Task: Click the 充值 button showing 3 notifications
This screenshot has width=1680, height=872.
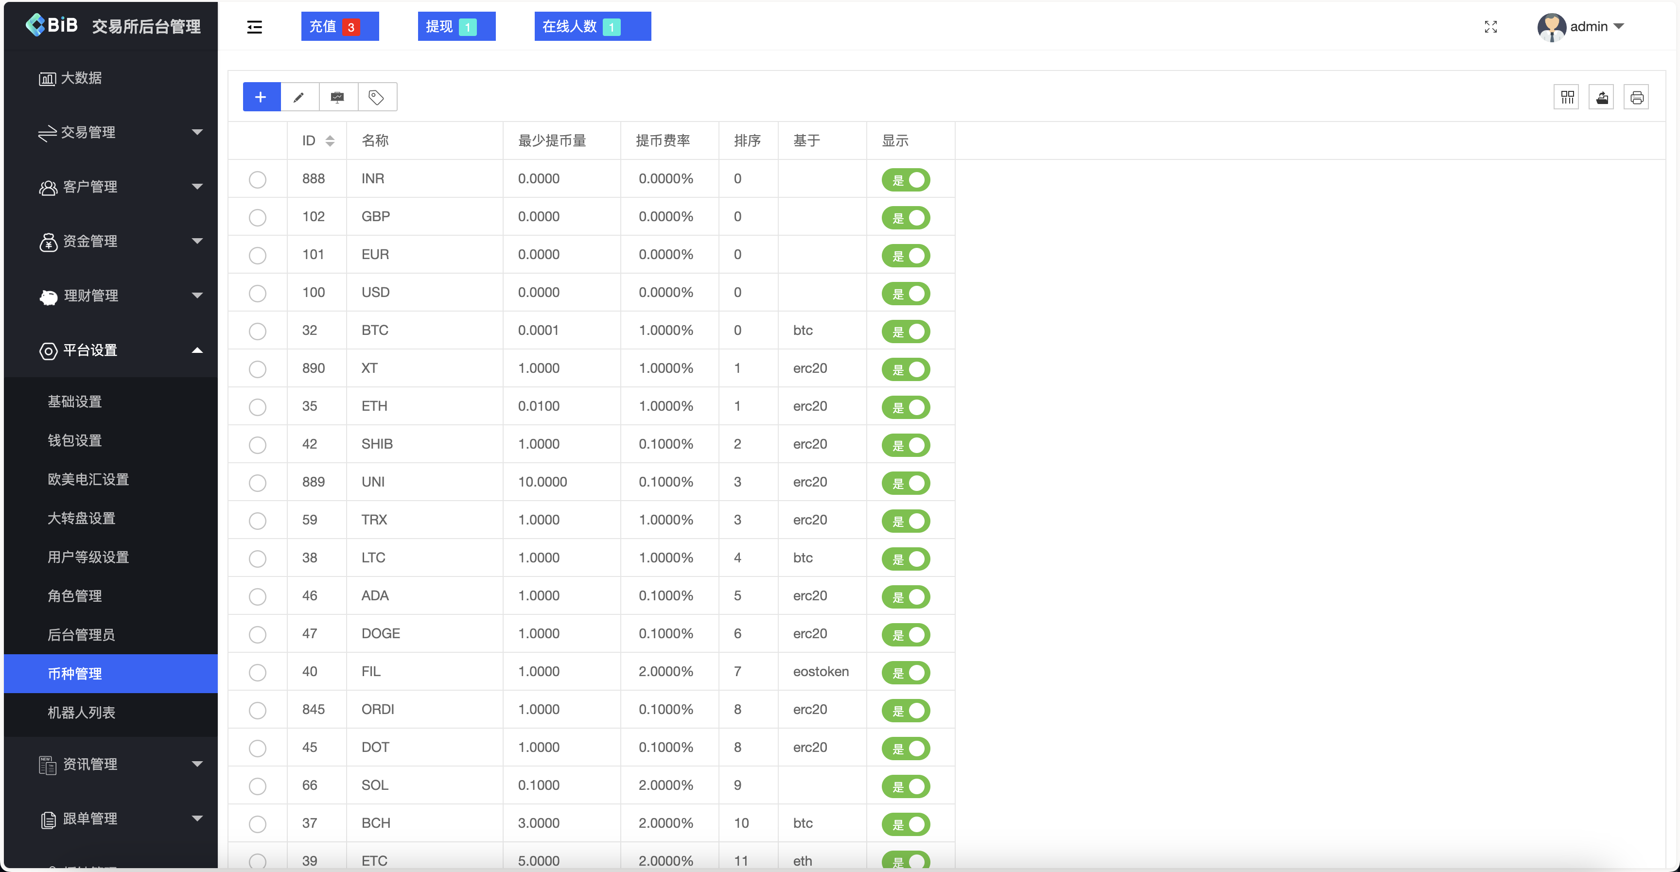Action: coord(340,26)
